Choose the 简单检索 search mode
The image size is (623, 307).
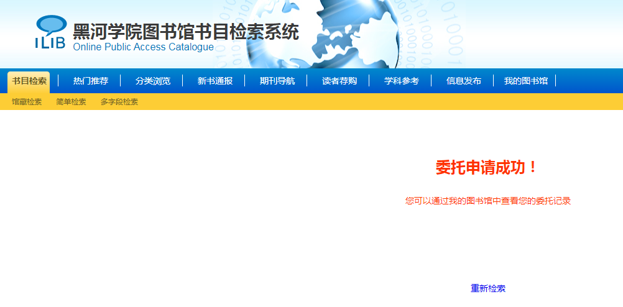(x=71, y=102)
